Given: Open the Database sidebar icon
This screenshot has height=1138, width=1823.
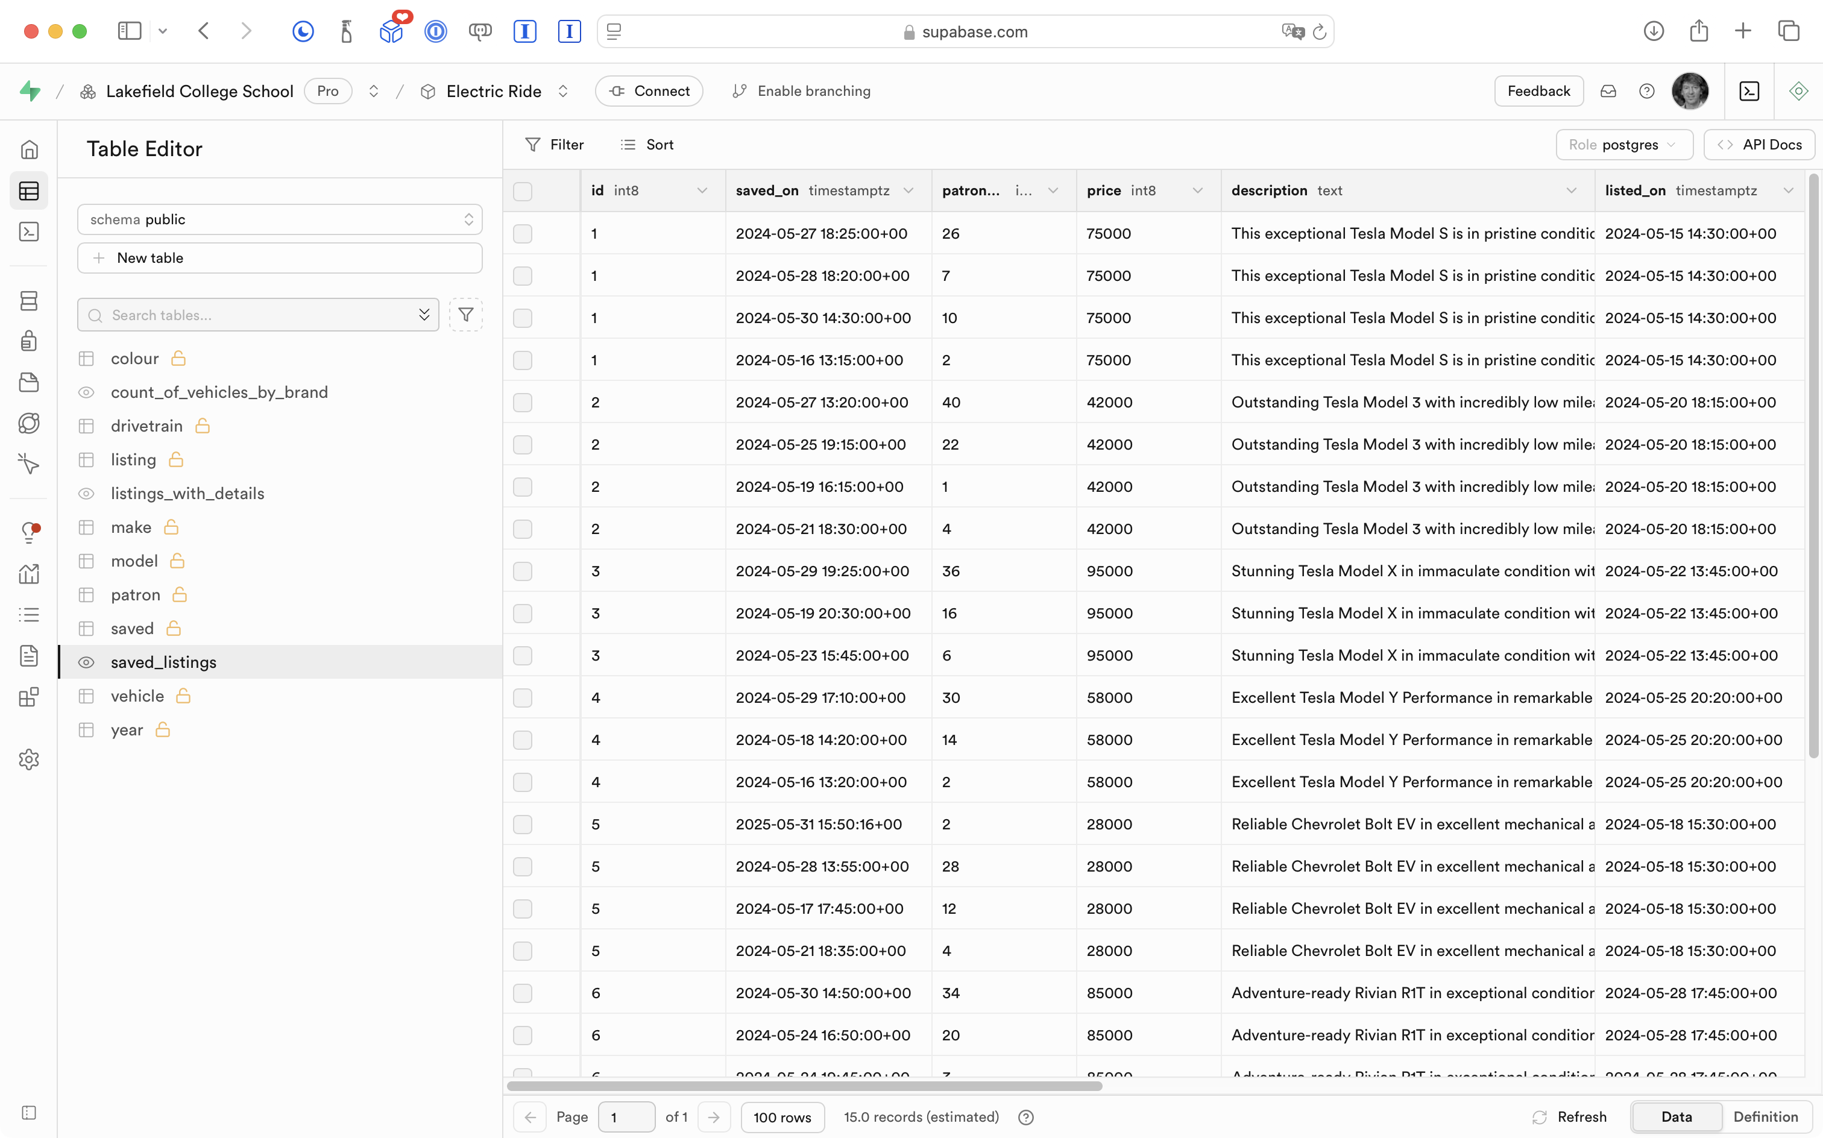Looking at the screenshot, I should pyautogui.click(x=28, y=301).
